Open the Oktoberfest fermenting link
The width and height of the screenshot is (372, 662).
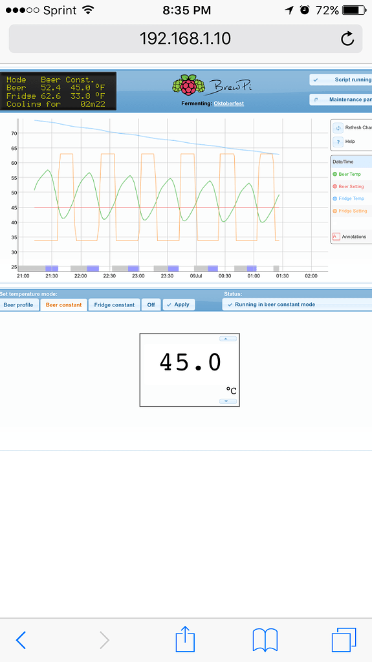tap(228, 103)
